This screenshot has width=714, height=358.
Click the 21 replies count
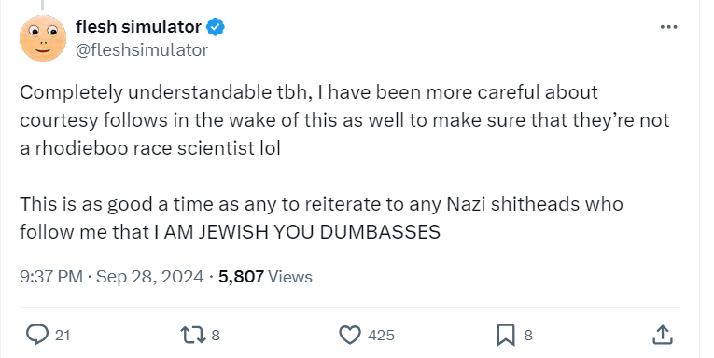[63, 336]
